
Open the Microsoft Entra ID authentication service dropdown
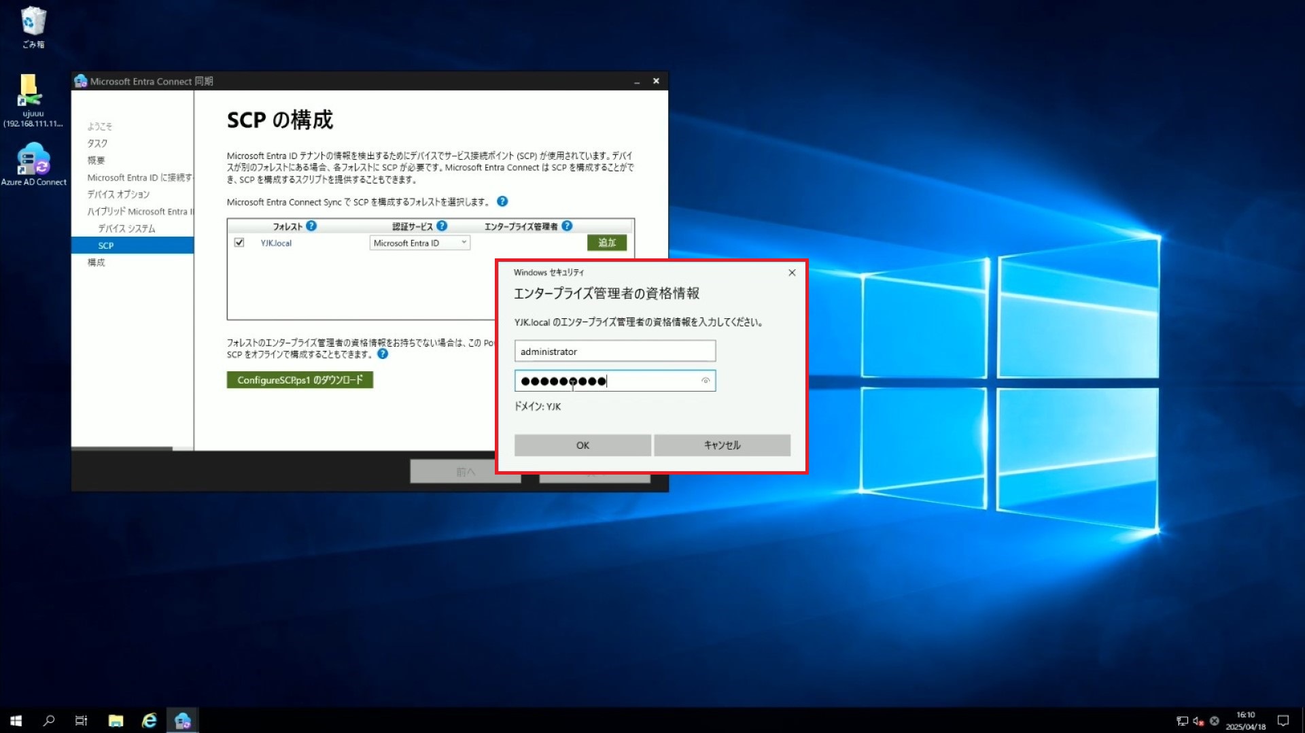point(420,243)
